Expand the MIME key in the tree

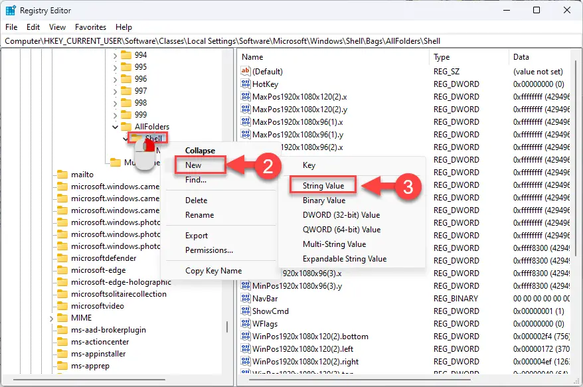click(x=51, y=318)
